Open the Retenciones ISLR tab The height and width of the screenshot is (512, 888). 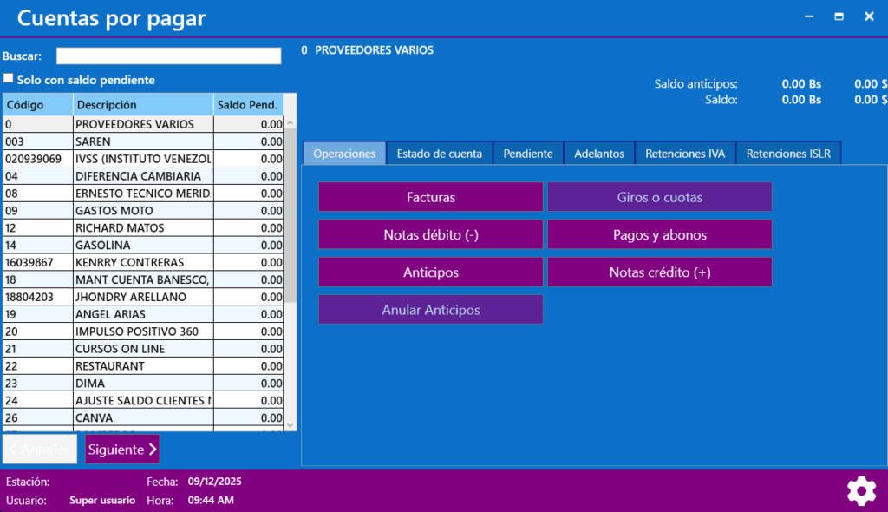tap(787, 154)
